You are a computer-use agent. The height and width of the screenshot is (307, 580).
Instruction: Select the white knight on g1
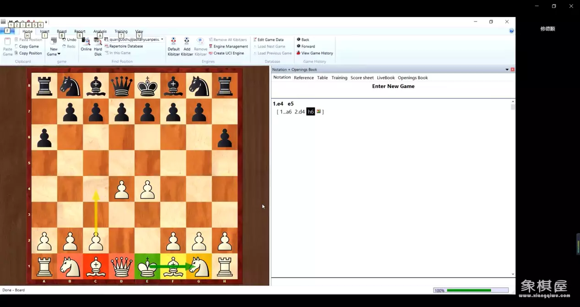coord(199,266)
